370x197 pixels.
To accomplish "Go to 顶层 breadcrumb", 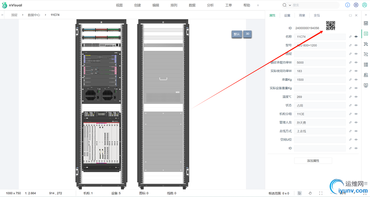I will (14, 15).
